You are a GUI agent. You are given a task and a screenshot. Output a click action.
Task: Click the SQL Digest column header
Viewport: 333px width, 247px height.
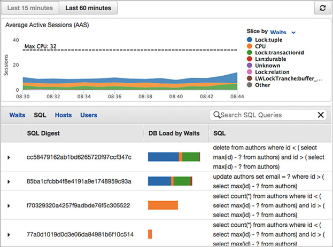(51, 133)
